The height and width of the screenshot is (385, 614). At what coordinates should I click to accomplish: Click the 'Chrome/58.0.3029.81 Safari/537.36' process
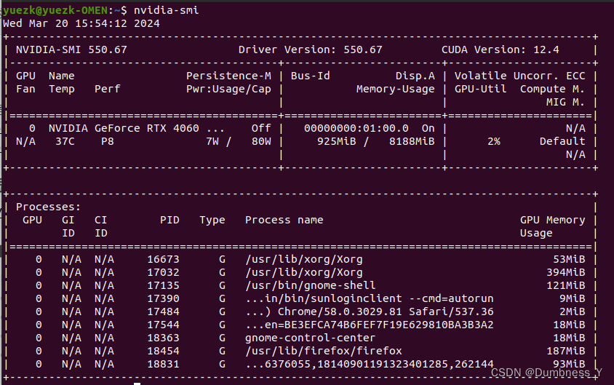pos(369,311)
